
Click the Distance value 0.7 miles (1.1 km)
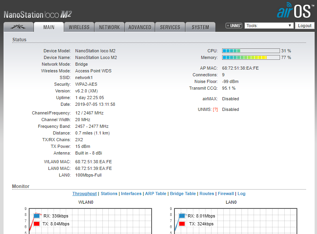point(93,133)
